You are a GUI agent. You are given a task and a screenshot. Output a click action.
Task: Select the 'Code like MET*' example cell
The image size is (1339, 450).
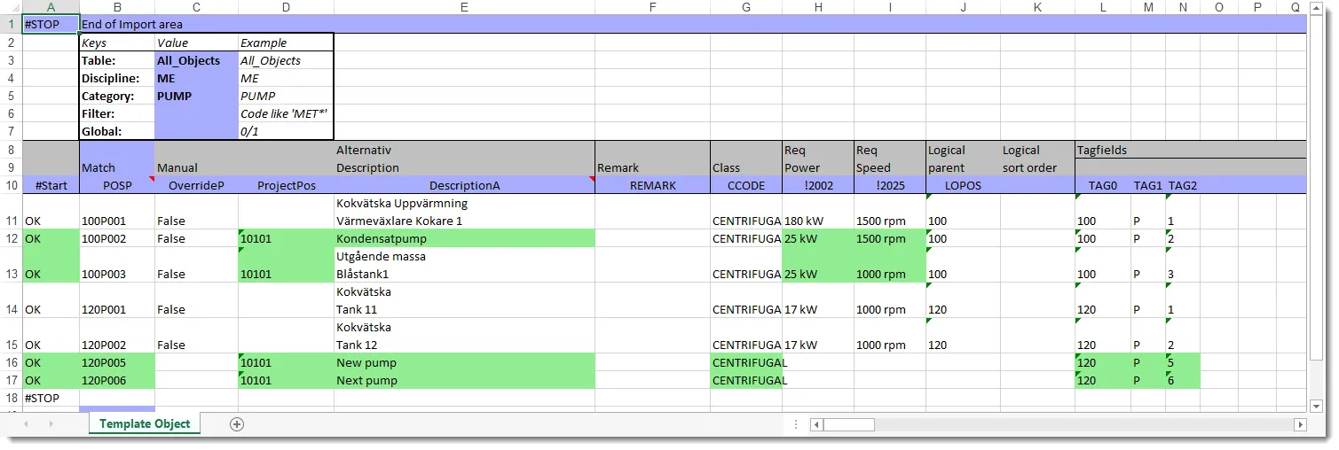pos(286,114)
